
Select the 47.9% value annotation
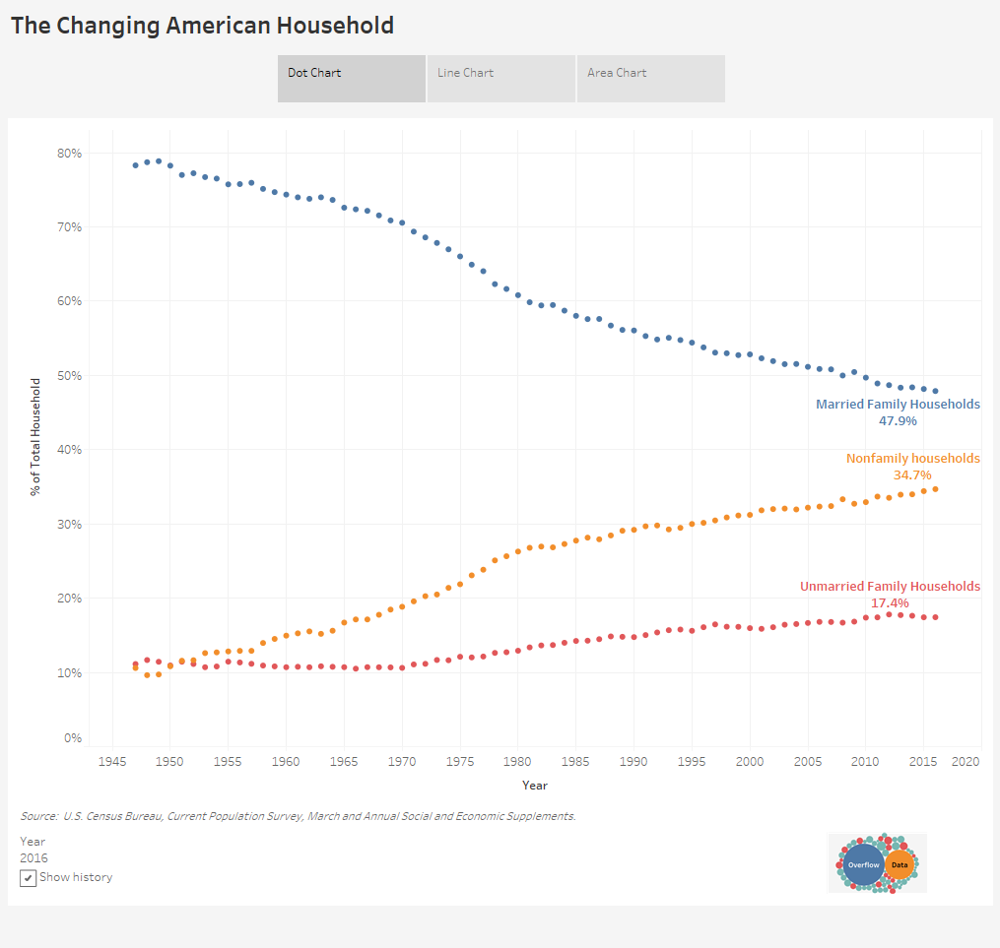tap(898, 420)
